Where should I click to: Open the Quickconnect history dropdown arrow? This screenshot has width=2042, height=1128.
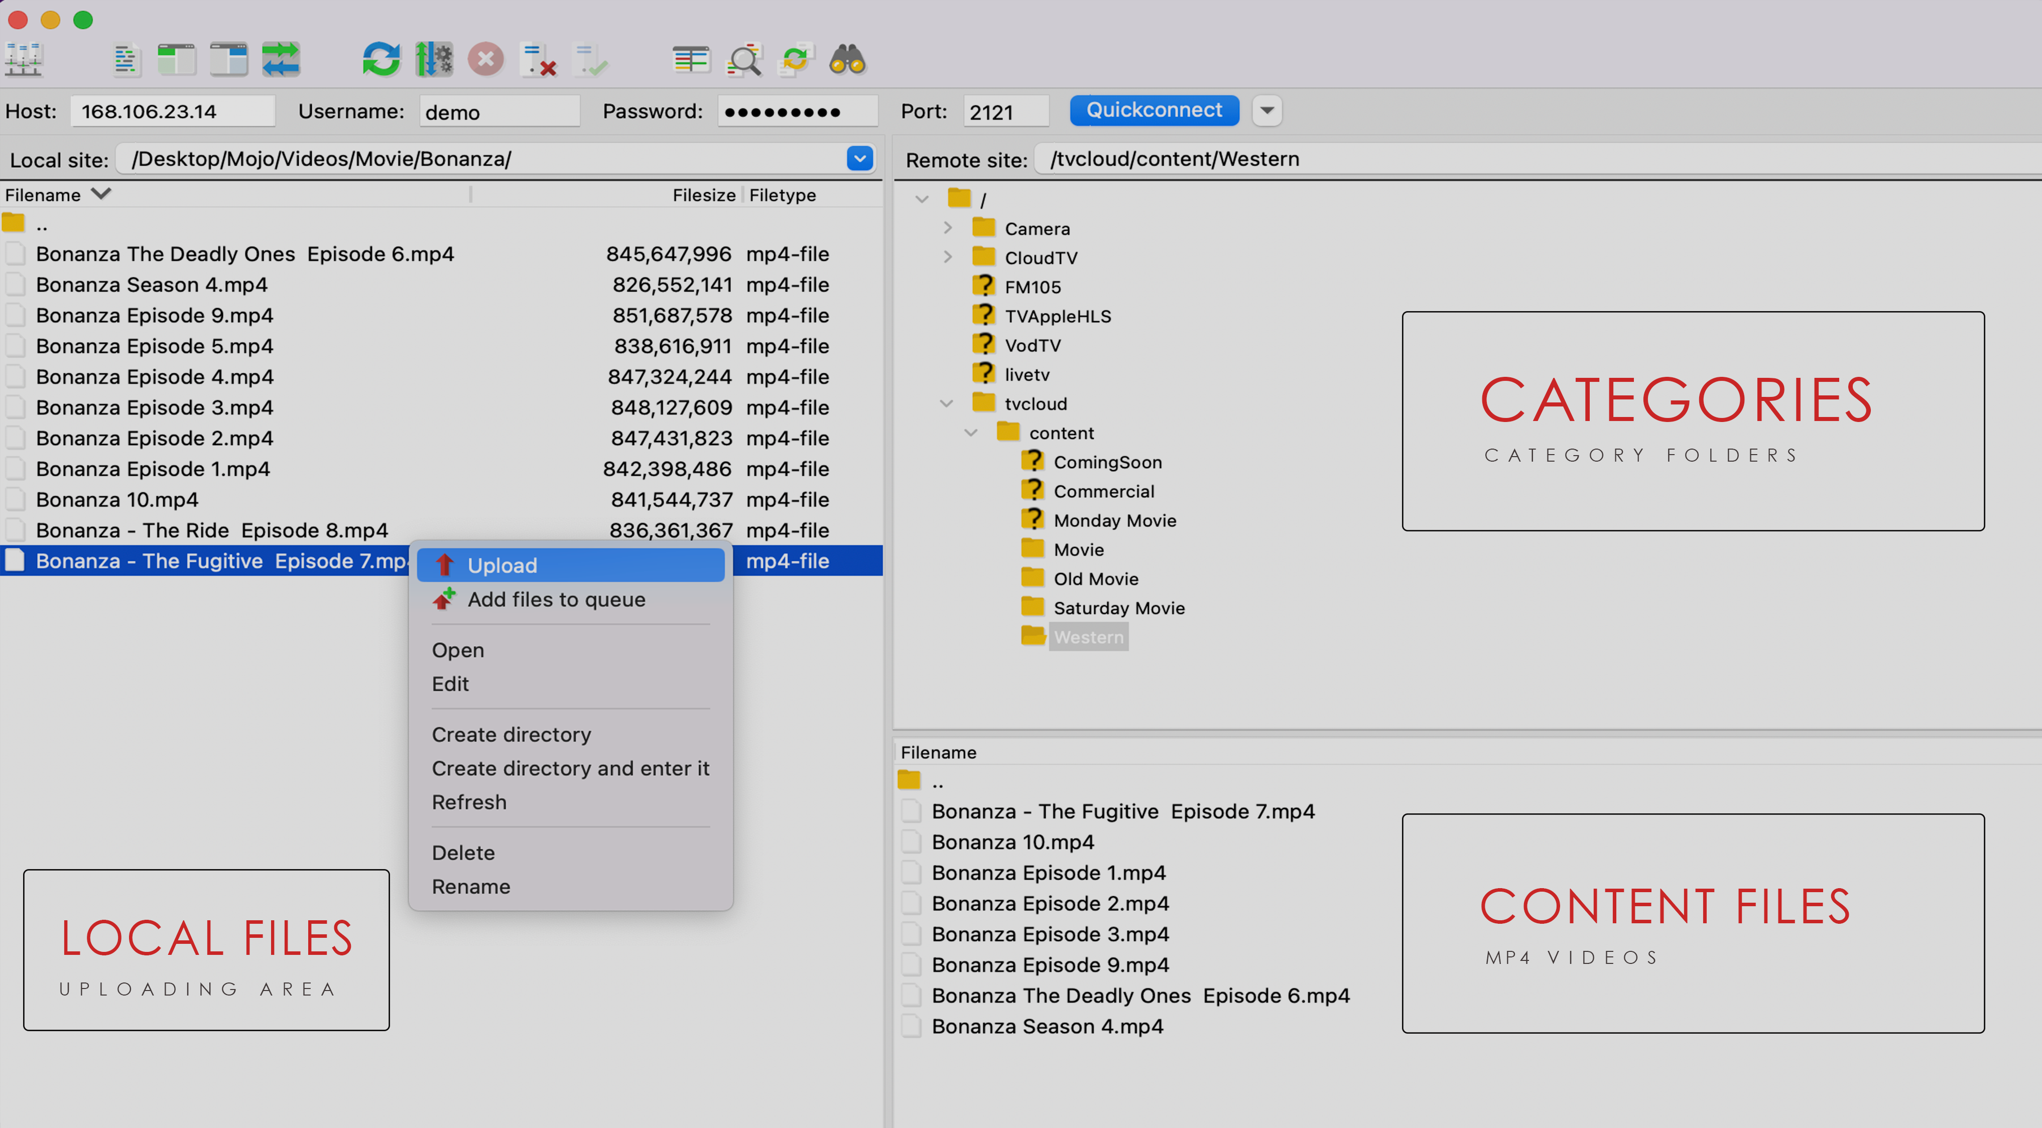point(1267,110)
